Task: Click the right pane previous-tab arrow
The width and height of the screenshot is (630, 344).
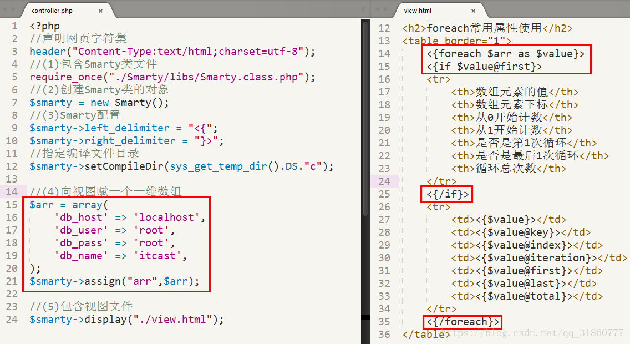Action: click(x=377, y=9)
